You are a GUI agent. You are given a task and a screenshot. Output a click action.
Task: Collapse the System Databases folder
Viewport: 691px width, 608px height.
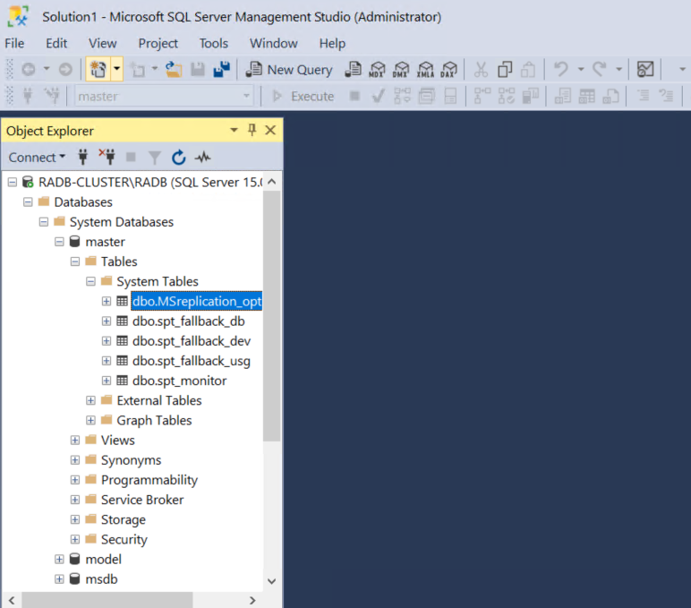[44, 222]
